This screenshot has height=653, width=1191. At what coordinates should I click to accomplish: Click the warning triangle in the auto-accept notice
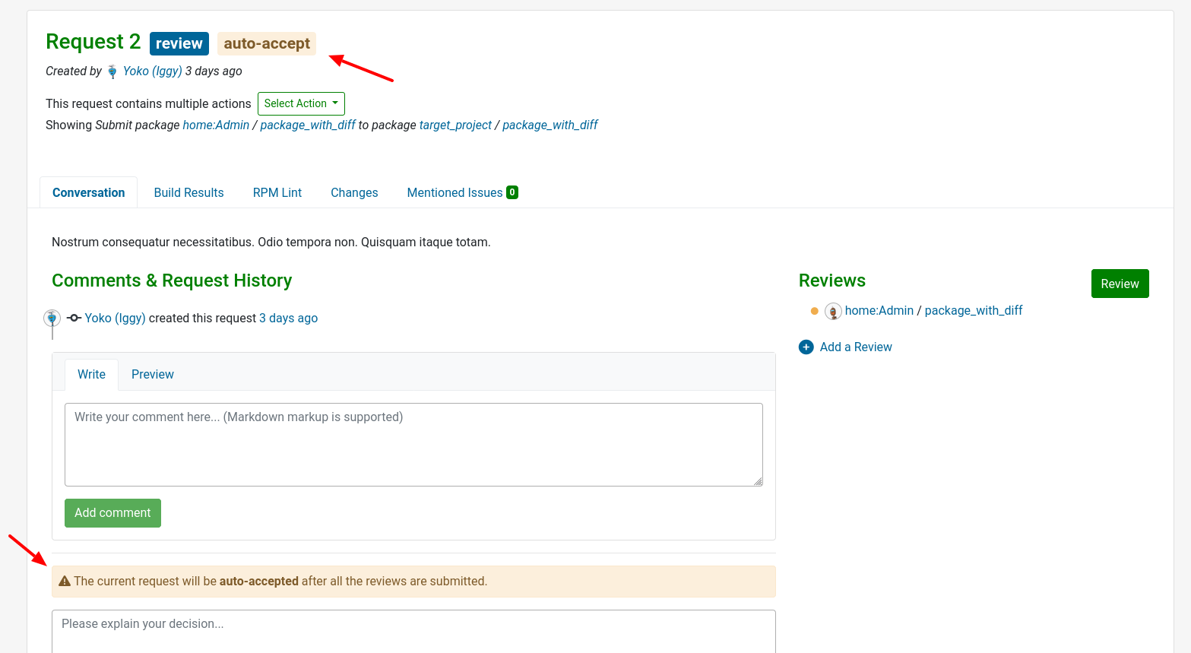[x=64, y=580]
